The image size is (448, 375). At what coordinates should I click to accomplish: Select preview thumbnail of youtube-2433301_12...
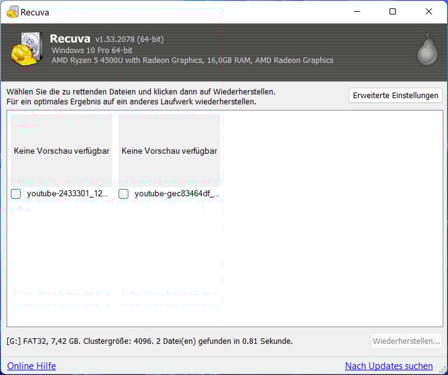(x=62, y=150)
